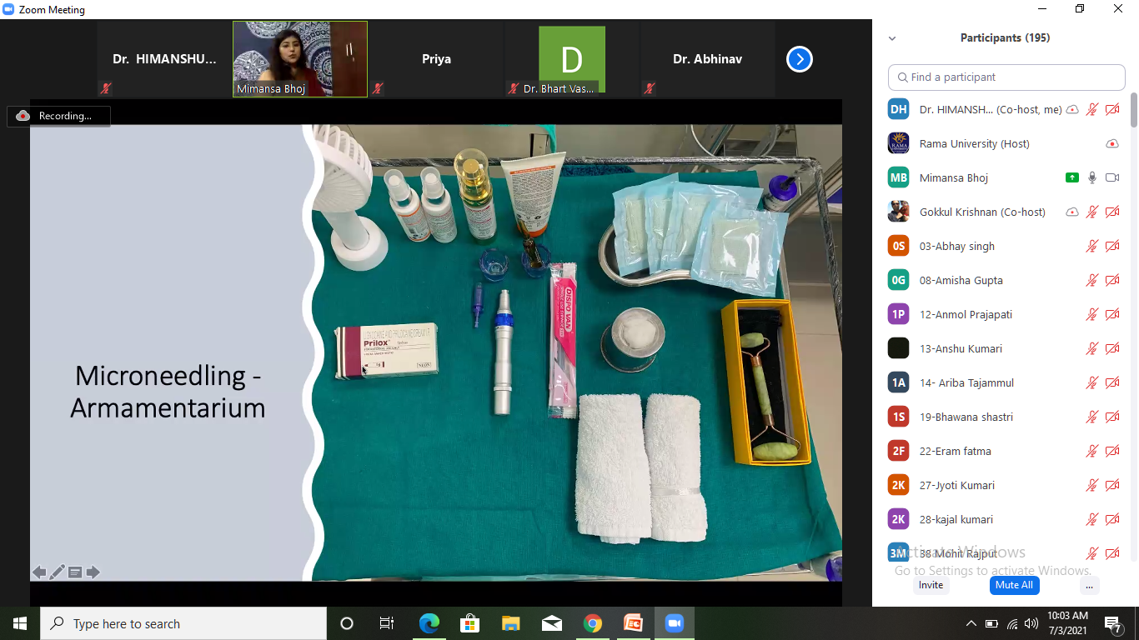1139x640 pixels.
Task: Click video-off icon for 19-Bhawana shastri
Action: click(x=1112, y=417)
